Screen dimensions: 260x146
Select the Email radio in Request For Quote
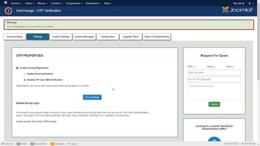(x=214, y=67)
